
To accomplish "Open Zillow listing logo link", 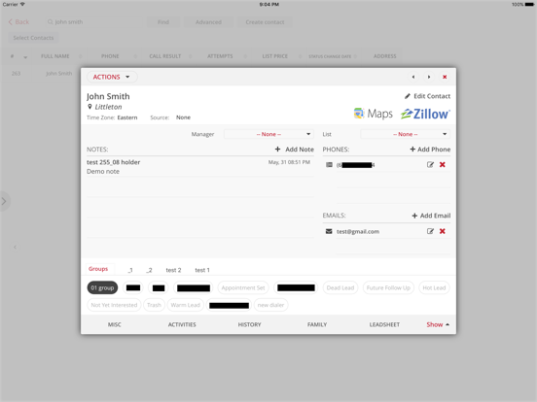I will 426,114.
